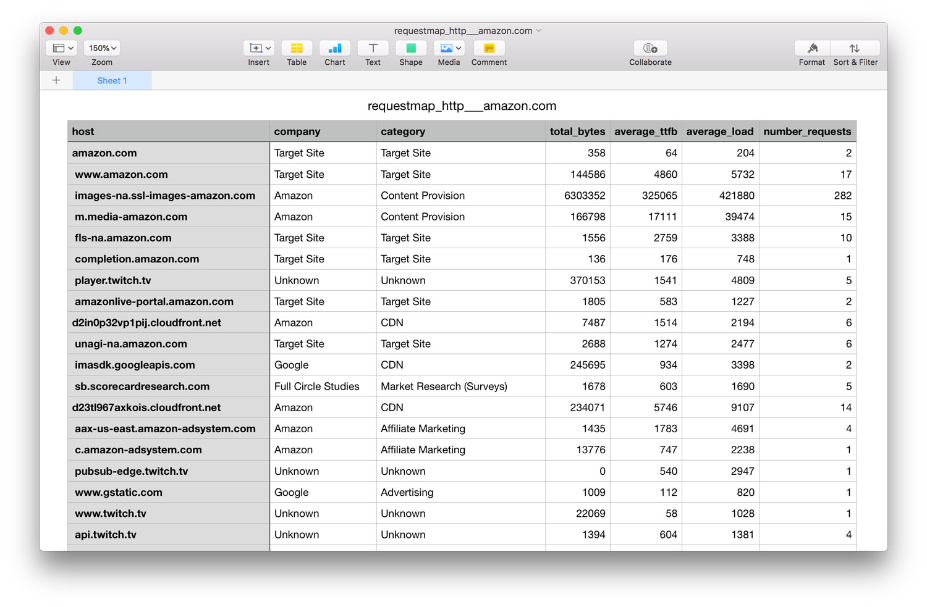Viewport: 927px width, 607px height.
Task: Select d2in0p32vp1pij.cloudfront.net cell
Action: pyautogui.click(x=169, y=322)
